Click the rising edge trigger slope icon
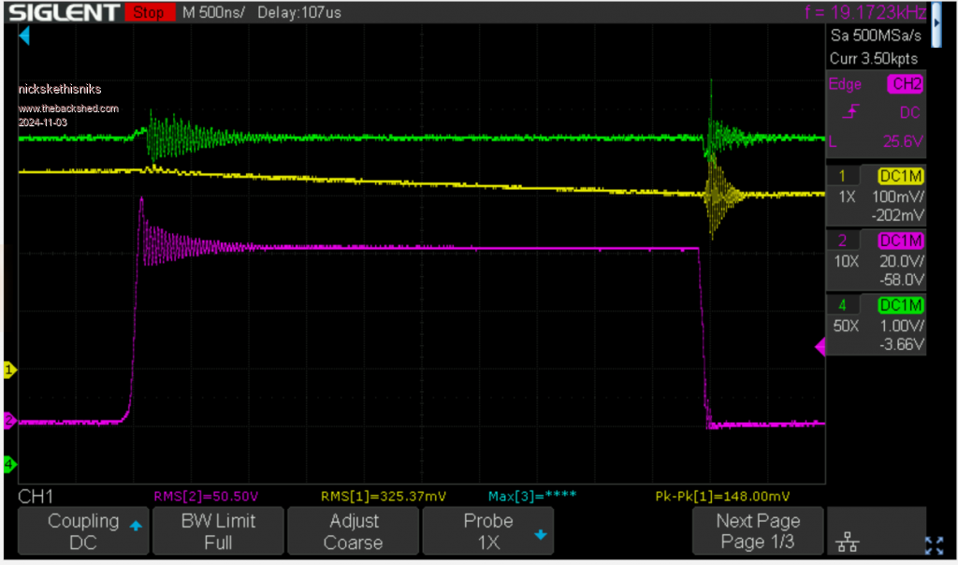 pos(844,113)
